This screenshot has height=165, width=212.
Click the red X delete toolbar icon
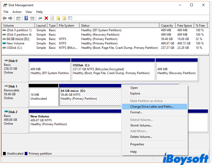[x=46, y=18]
